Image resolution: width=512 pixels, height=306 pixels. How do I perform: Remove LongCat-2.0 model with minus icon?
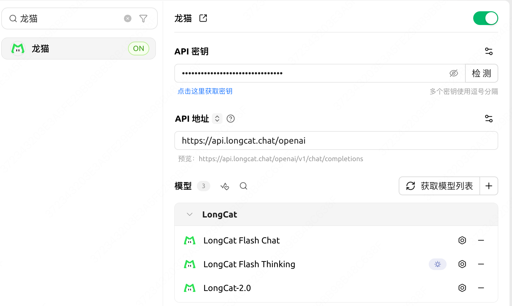481,288
